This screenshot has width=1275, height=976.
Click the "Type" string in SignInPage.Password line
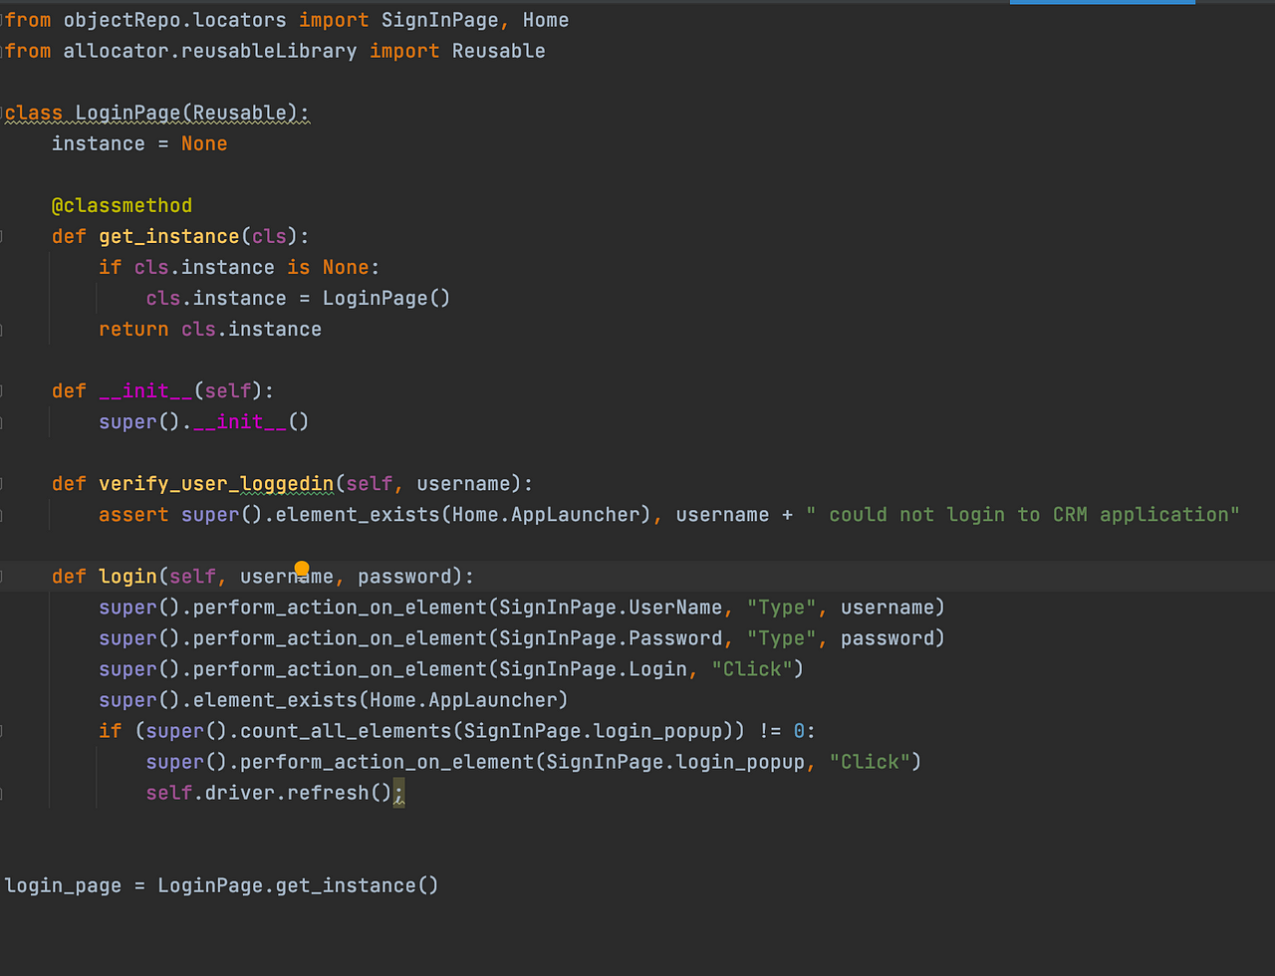click(x=781, y=637)
